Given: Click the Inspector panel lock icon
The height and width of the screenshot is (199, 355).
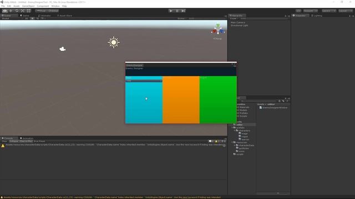Looking at the screenshot, I should [349, 16].
